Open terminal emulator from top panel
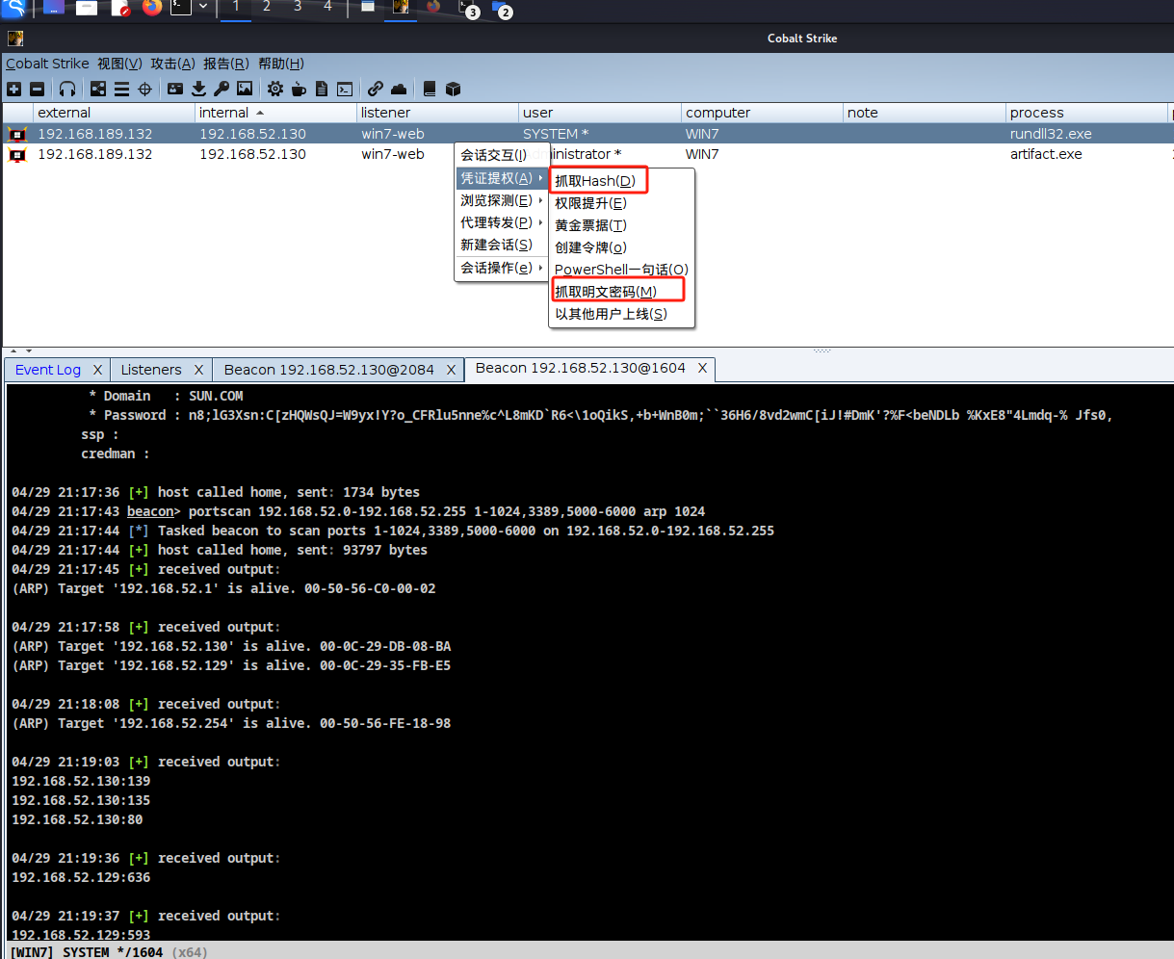Viewport: 1174px width, 959px height. [x=181, y=8]
